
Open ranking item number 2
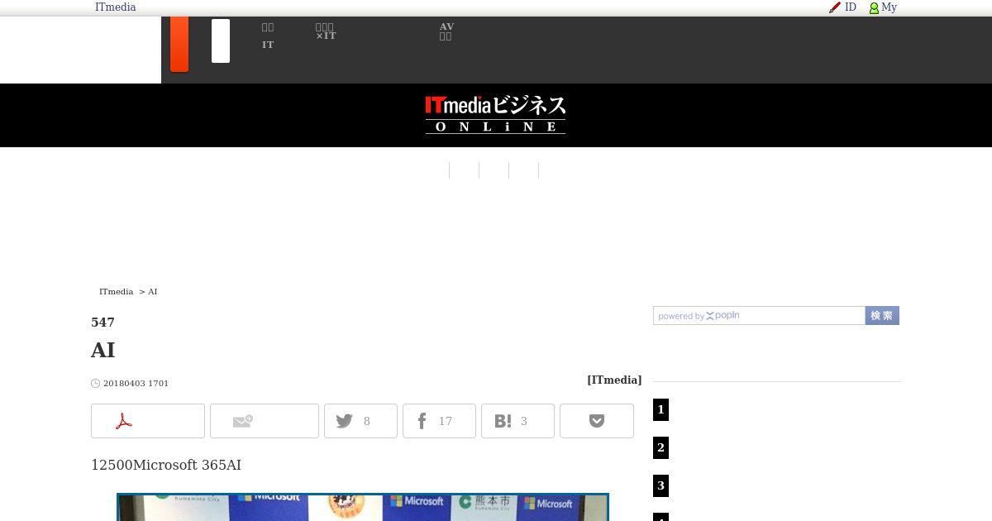click(661, 447)
